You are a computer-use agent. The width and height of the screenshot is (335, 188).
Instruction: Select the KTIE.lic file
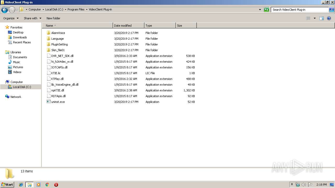[x=56, y=73]
